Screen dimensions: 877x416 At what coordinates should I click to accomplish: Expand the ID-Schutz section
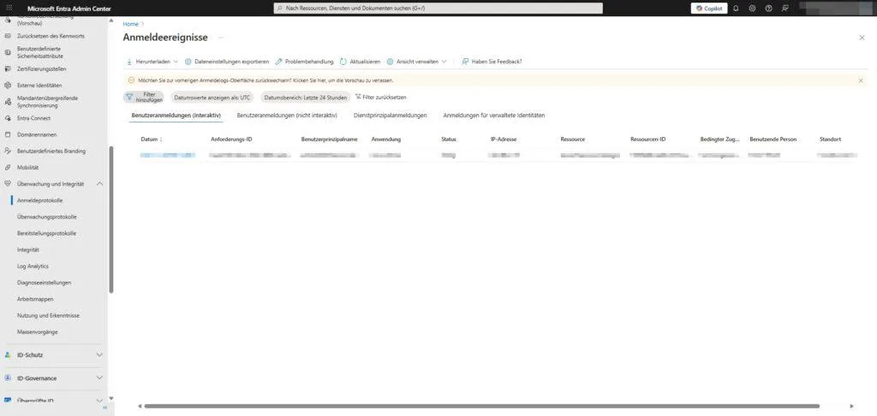click(99, 354)
